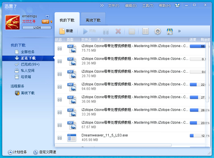Open the store shop icon in toolbar
Screen dimensions: 214x158
[170, 31]
